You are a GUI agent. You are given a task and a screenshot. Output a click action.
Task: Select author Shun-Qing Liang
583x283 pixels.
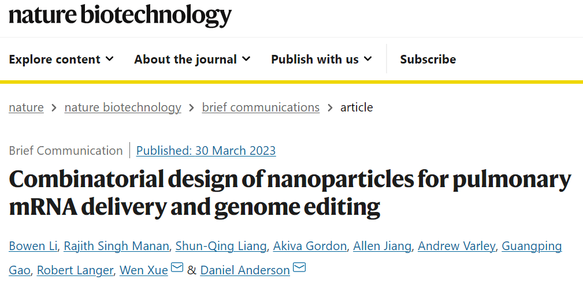(221, 247)
